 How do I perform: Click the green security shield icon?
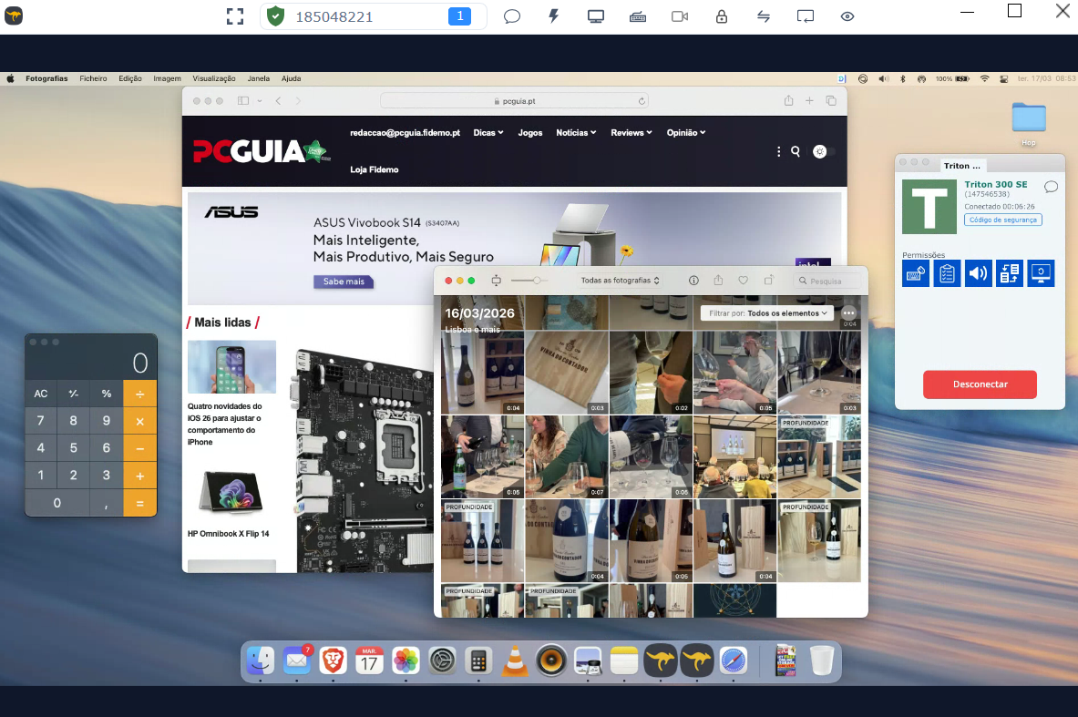pyautogui.click(x=276, y=16)
